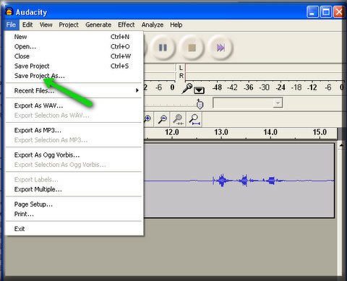Image resolution: width=347 pixels, height=281 pixels.
Task: Click the Fit Project zoom icon
Action: pyautogui.click(x=194, y=119)
